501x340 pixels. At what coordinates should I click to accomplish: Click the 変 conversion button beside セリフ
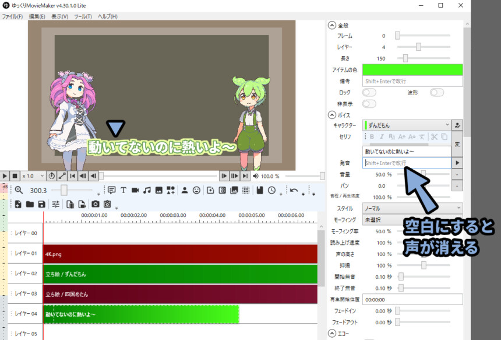[457, 144]
